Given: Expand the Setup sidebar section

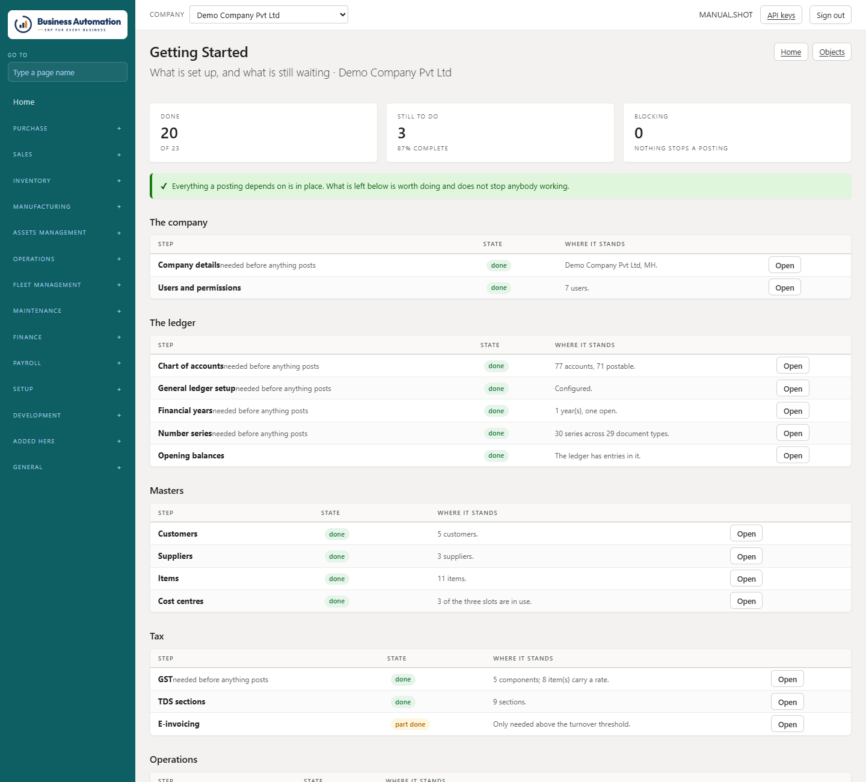Looking at the screenshot, I should click(x=67, y=389).
